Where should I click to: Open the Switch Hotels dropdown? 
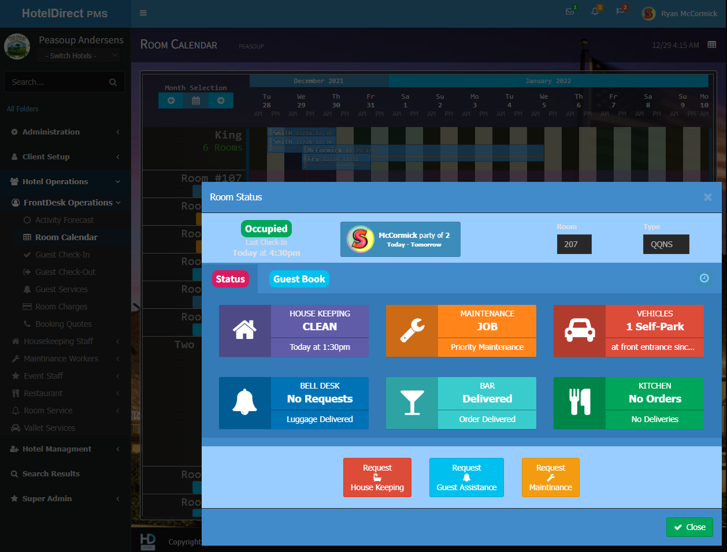(78, 55)
